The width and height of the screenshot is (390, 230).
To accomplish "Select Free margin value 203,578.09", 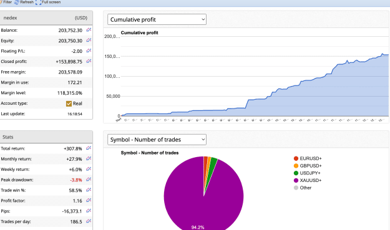I will [70, 72].
